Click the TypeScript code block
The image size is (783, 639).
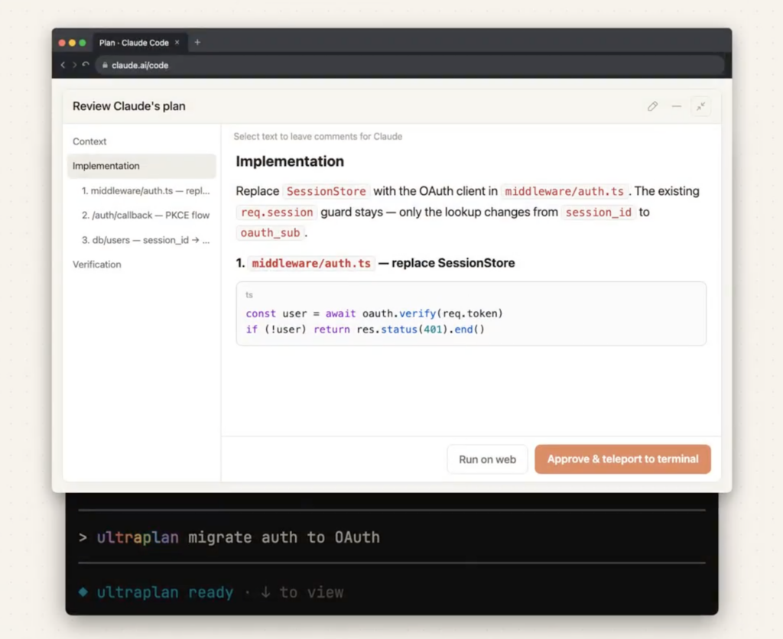[470, 314]
